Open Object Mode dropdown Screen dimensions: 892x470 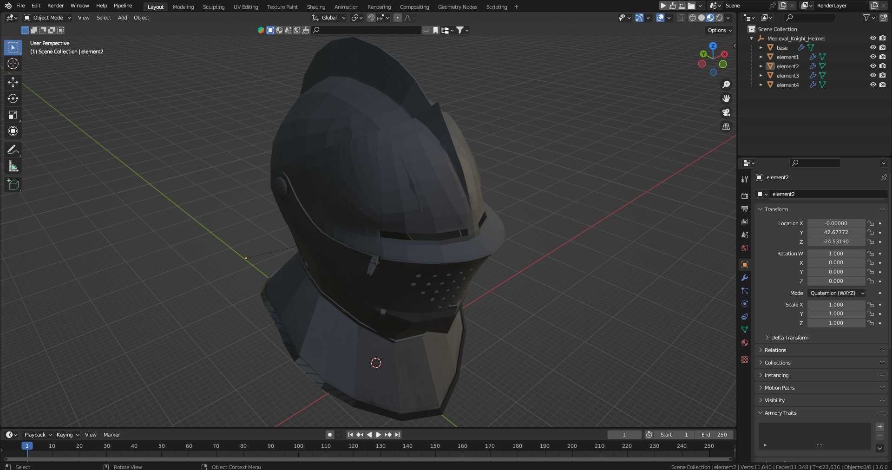[47, 18]
